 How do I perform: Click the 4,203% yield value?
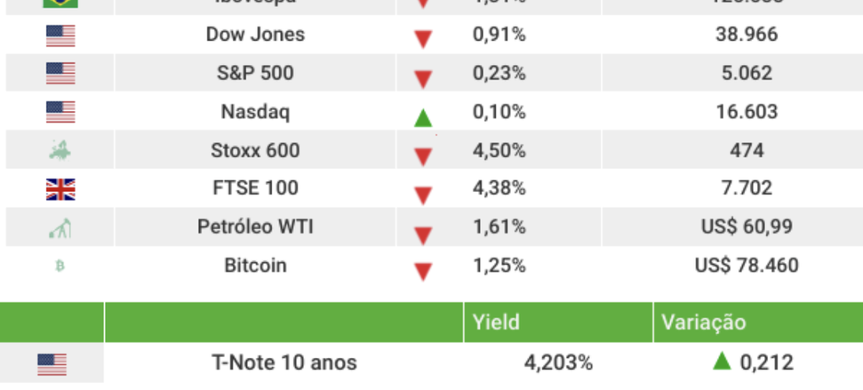coord(558,362)
